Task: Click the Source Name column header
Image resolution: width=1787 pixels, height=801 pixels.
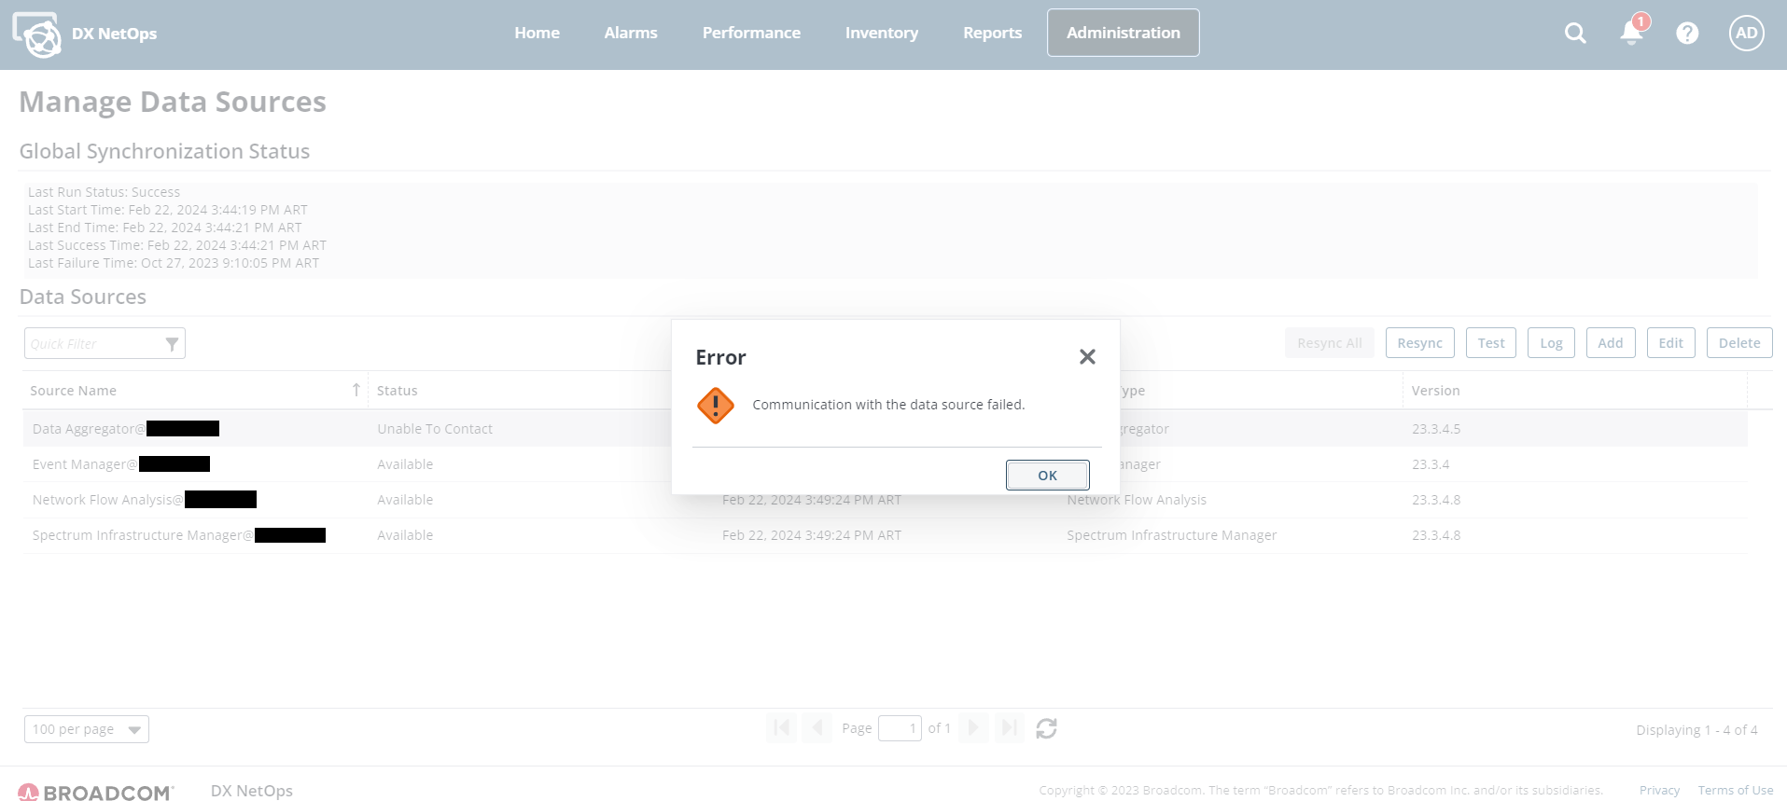Action: pyautogui.click(x=73, y=391)
